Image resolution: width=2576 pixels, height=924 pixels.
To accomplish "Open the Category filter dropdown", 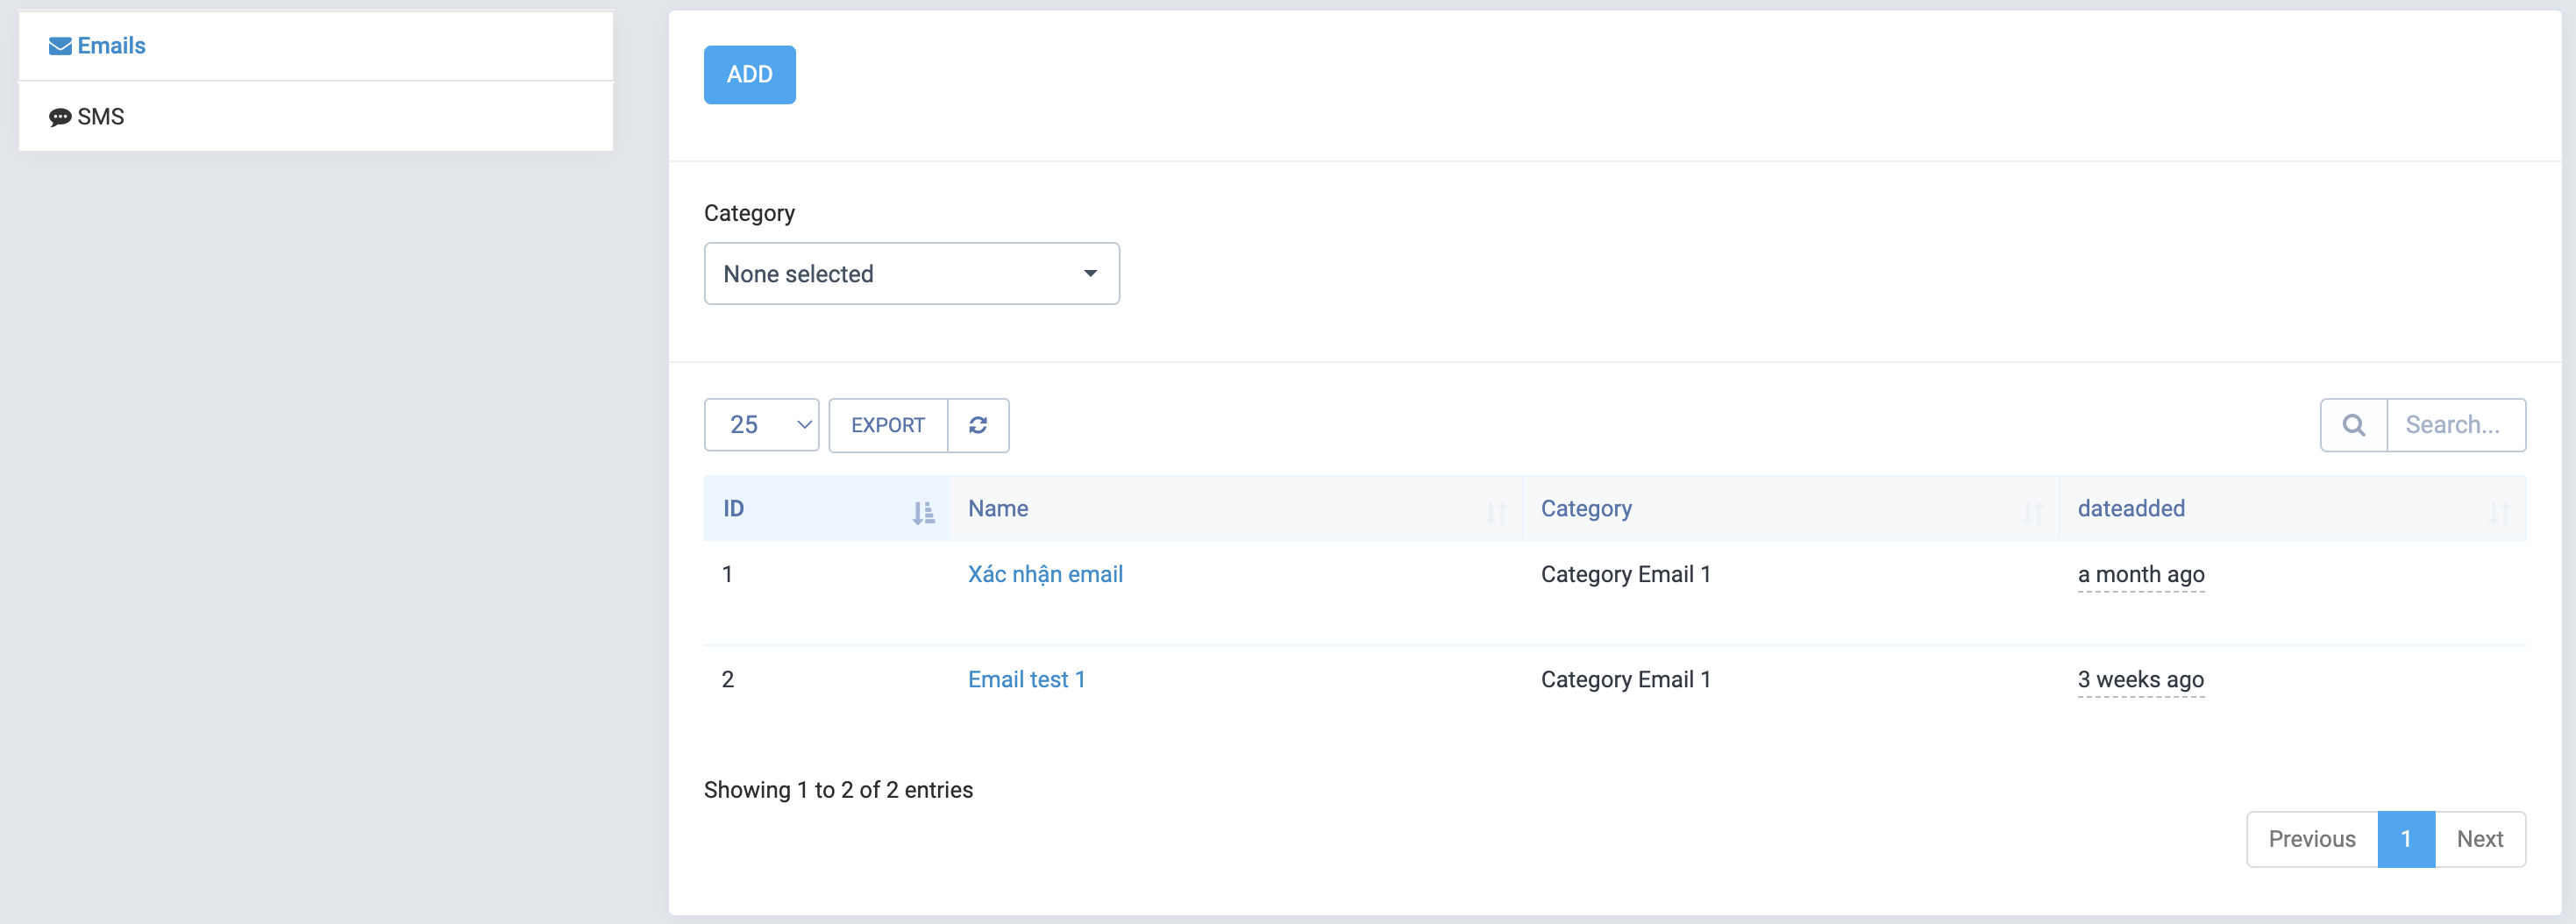I will [x=910, y=273].
